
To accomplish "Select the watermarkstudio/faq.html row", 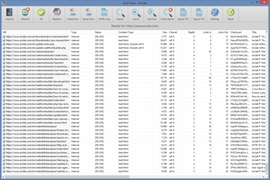I will point(133,63).
